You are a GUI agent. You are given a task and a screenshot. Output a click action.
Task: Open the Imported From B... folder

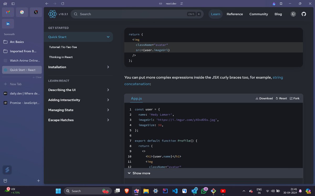coord(22,51)
